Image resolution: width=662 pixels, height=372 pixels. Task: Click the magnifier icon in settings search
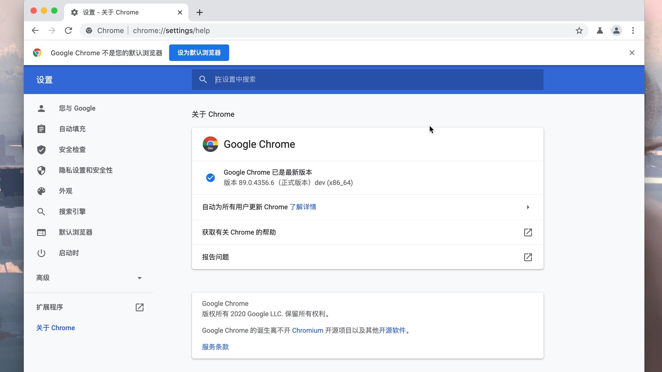point(203,80)
